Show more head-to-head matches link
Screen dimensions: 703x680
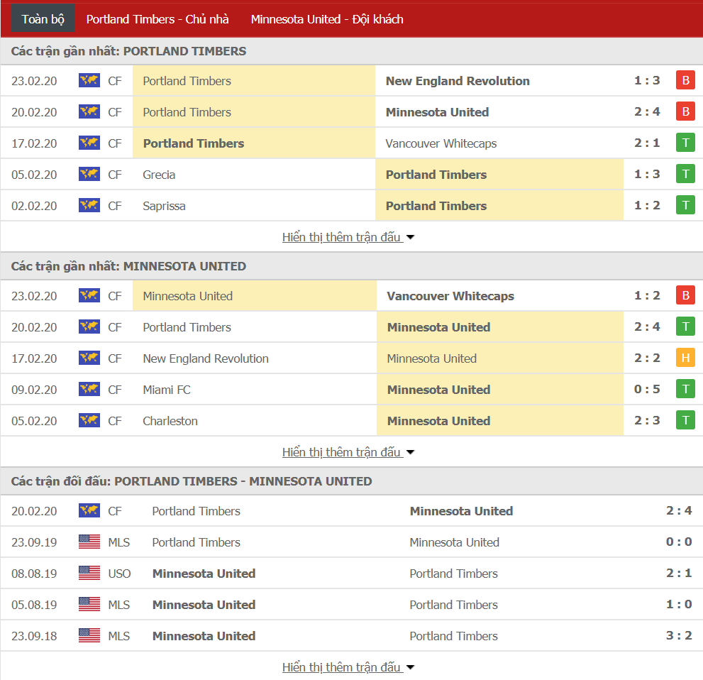coord(348,667)
